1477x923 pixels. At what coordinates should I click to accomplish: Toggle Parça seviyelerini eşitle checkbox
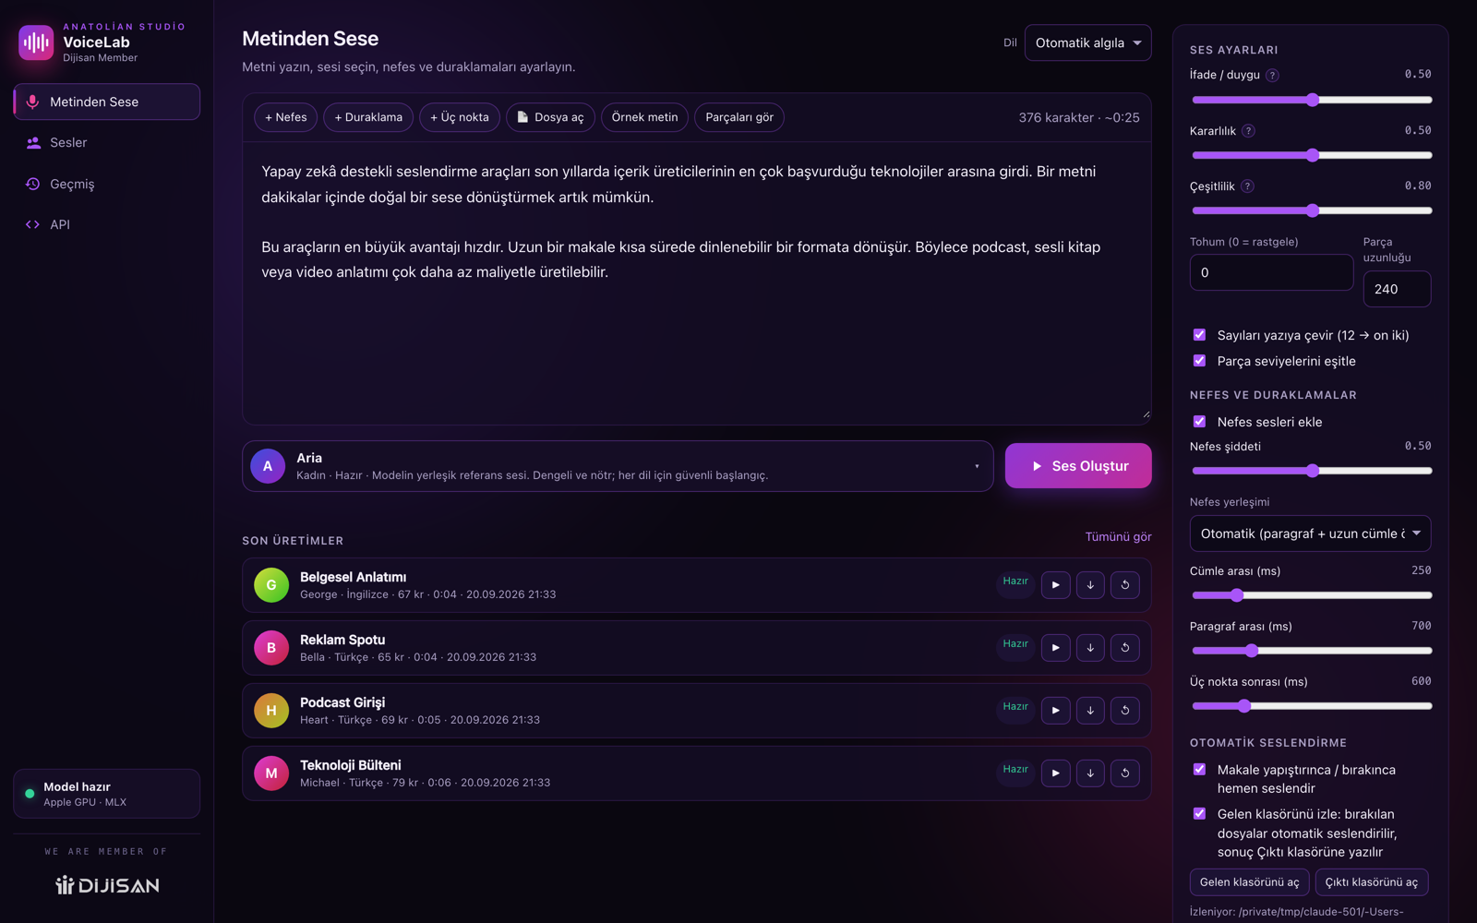point(1199,361)
